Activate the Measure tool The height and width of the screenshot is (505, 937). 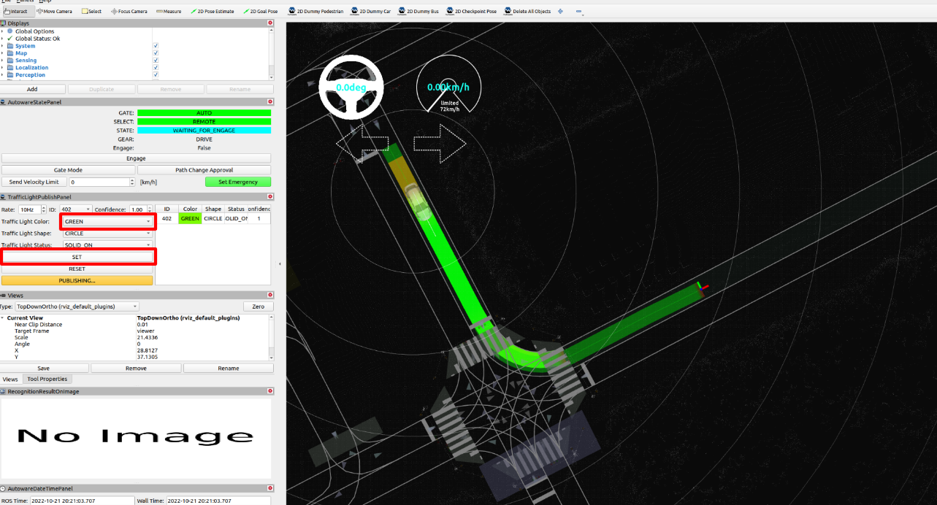(x=169, y=12)
